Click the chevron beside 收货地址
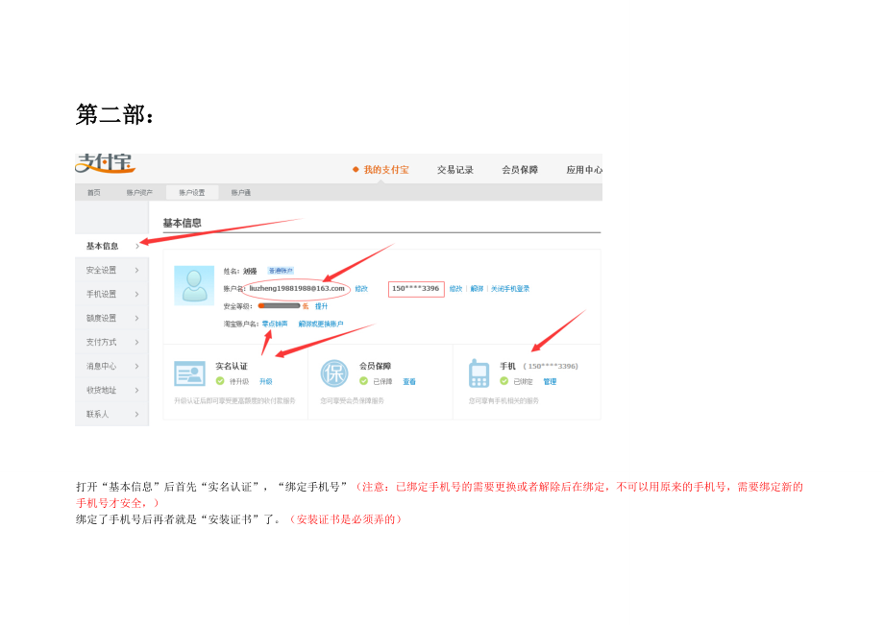 point(137,390)
